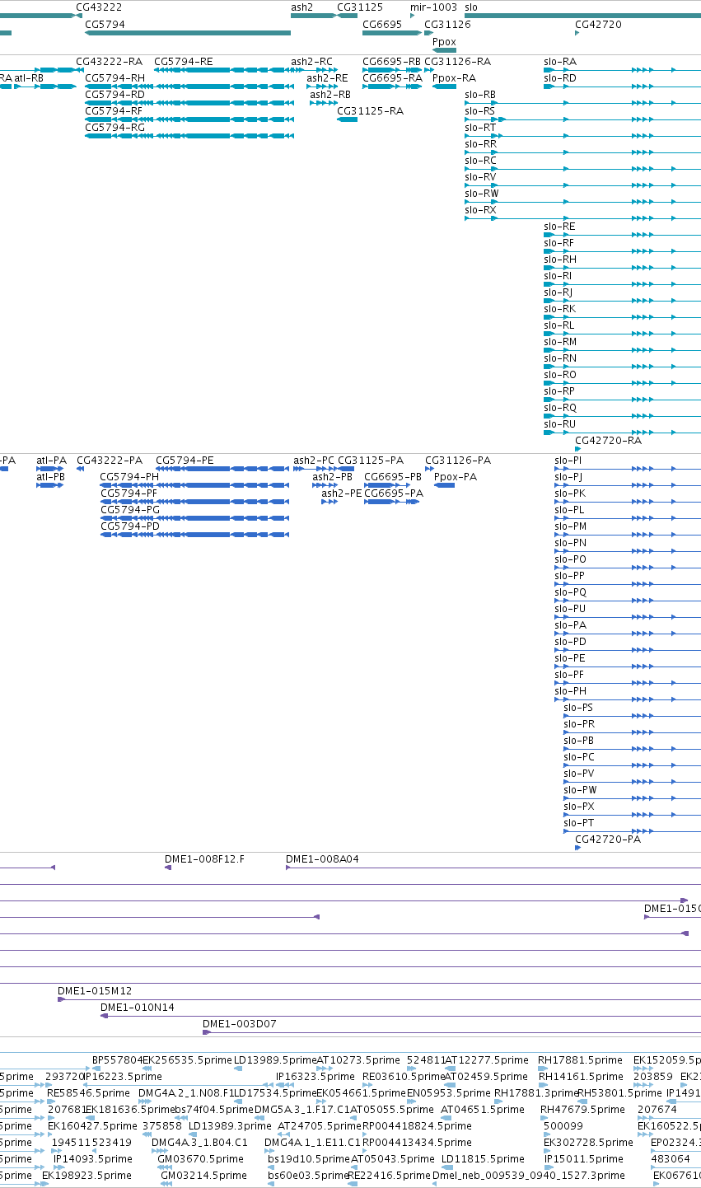The image size is (701, 1188).
Task: Select EST EK198923.5prime
Action: click(x=87, y=1176)
